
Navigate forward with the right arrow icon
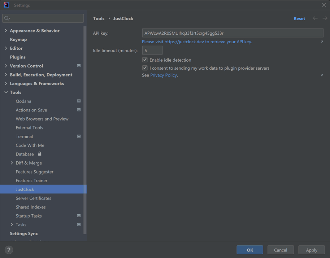tap(325, 18)
